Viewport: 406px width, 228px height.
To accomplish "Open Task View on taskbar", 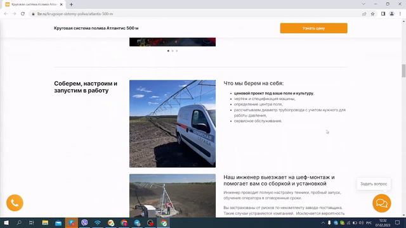I will click(x=32, y=222).
